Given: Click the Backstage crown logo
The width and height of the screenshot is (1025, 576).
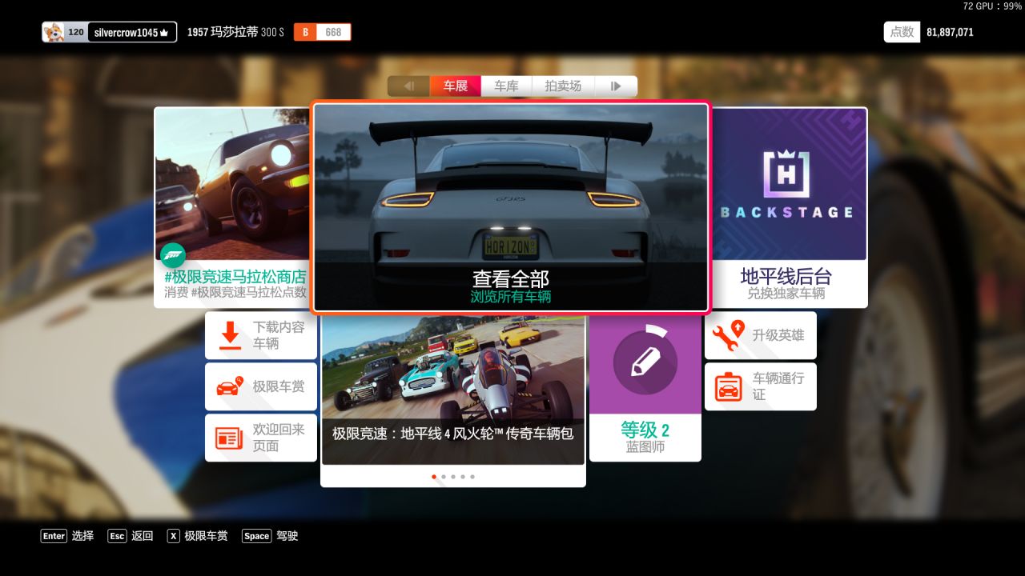Looking at the screenshot, I should click(786, 174).
